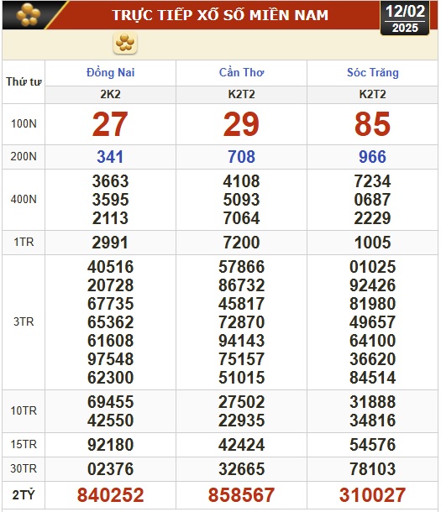Select the 3TR number 62300
This screenshot has height=512, width=441.
coord(110,378)
